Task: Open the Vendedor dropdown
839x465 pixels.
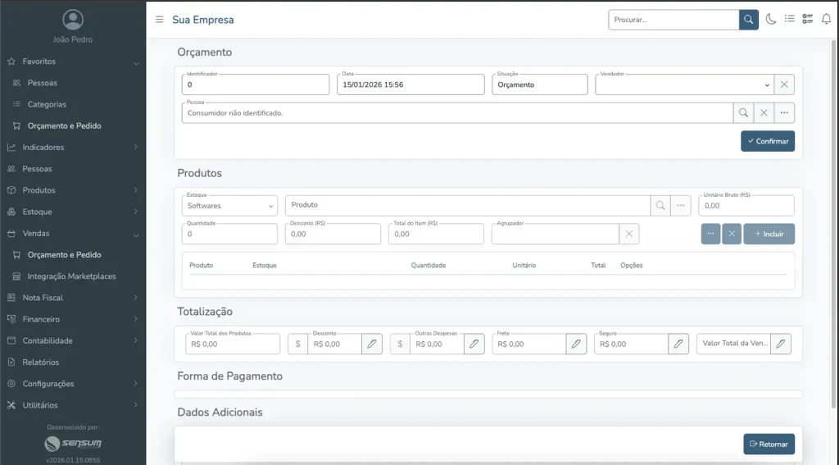Action: (x=683, y=84)
